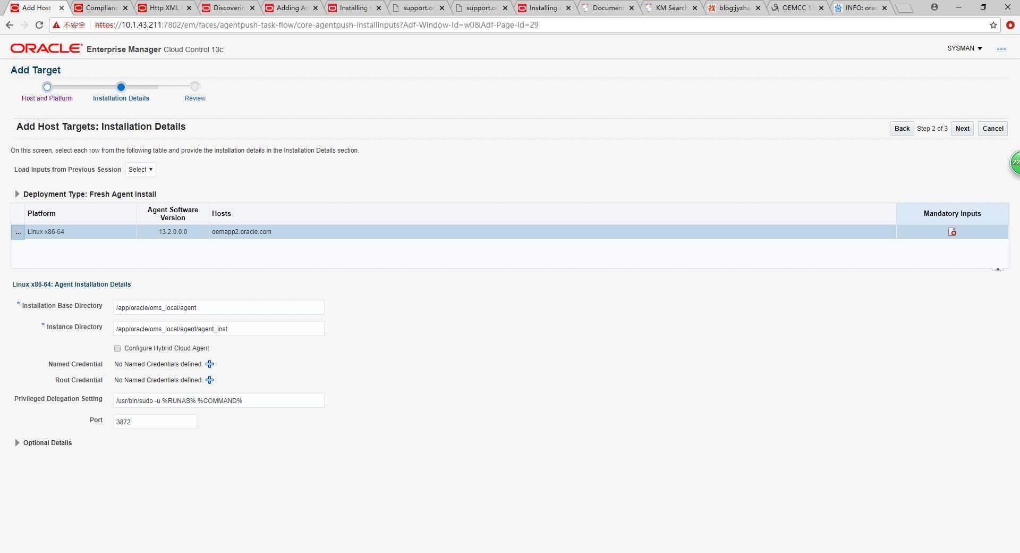
Task: Go to Review step link
Action: coord(195,98)
